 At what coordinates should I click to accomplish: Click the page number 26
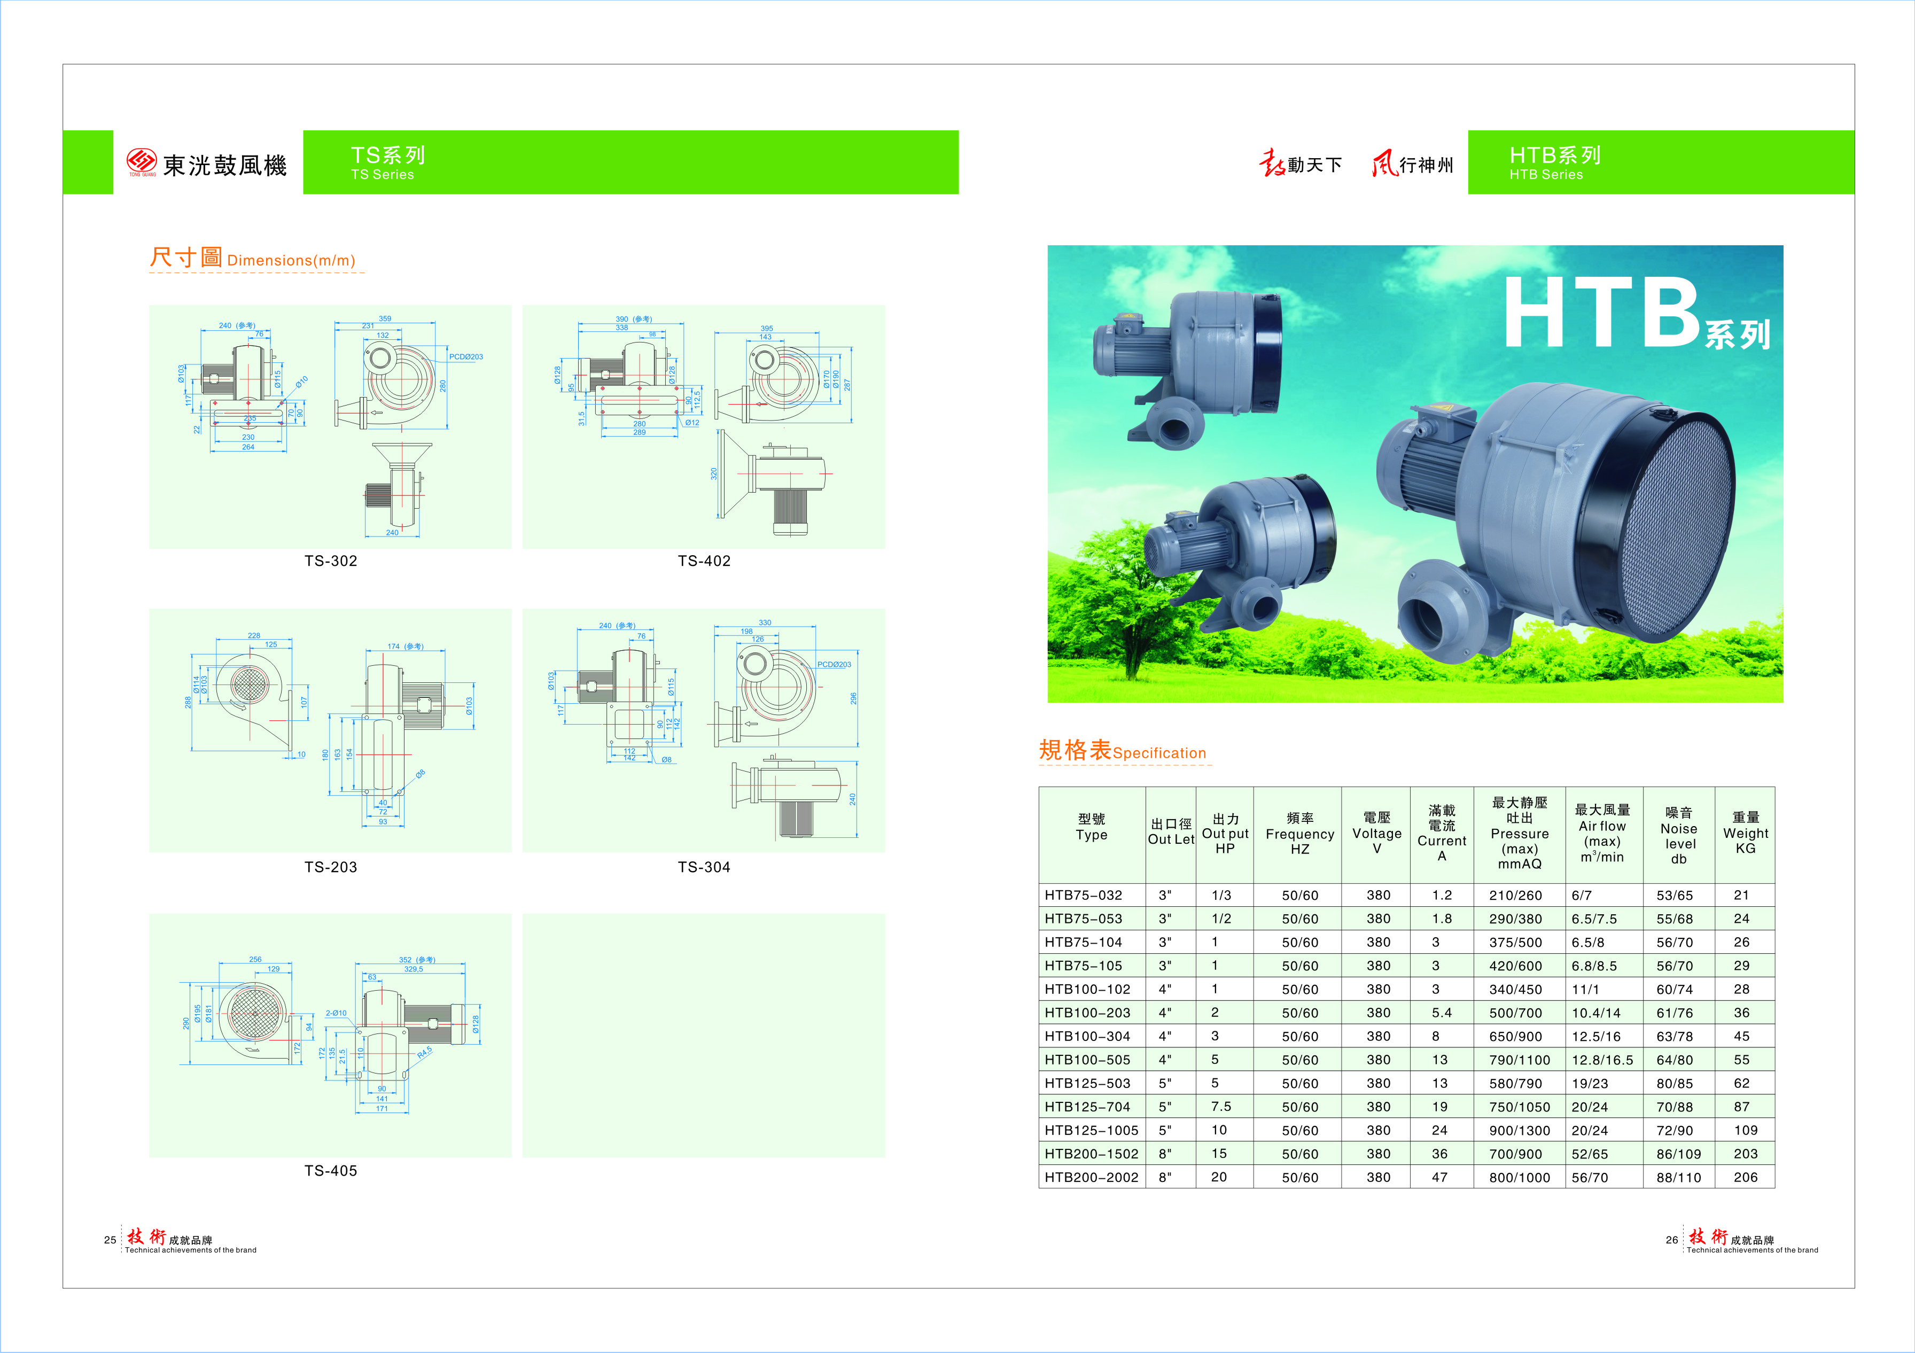click(x=1671, y=1240)
